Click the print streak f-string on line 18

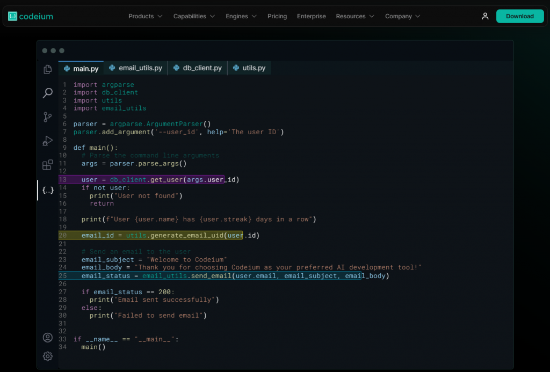pyautogui.click(x=199, y=219)
